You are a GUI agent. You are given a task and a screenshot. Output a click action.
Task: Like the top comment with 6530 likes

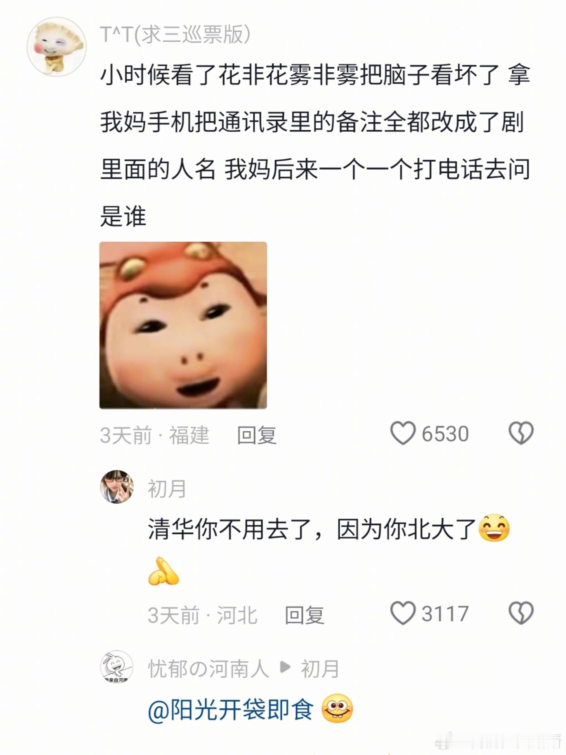pyautogui.click(x=403, y=433)
